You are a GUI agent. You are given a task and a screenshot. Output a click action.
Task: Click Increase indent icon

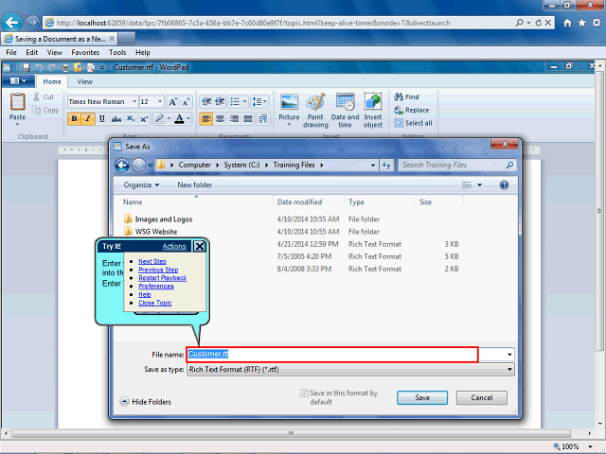point(220,102)
